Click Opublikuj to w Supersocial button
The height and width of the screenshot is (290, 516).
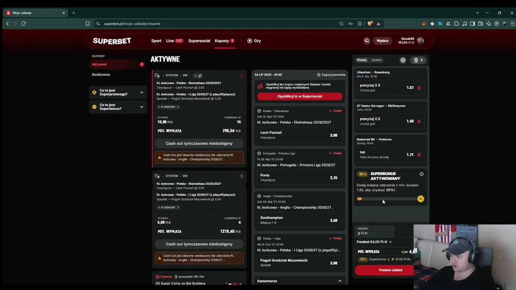click(300, 96)
